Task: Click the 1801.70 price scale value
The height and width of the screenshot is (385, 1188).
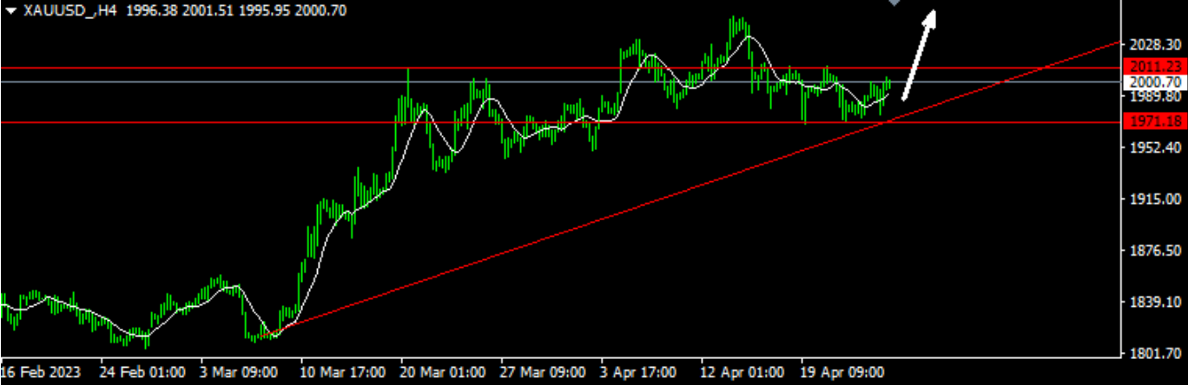Action: tap(1154, 355)
